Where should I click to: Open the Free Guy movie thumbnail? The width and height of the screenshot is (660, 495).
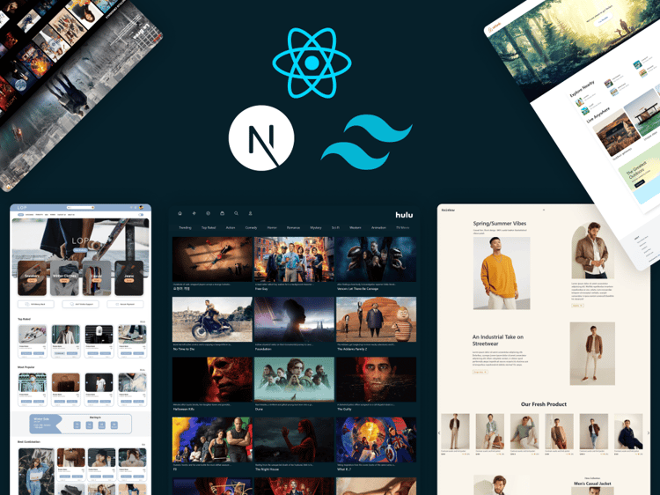(294, 259)
